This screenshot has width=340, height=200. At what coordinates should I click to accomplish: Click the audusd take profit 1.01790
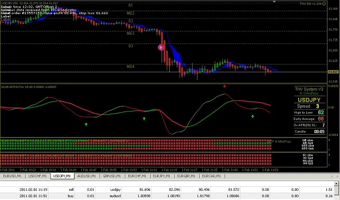[203, 196]
